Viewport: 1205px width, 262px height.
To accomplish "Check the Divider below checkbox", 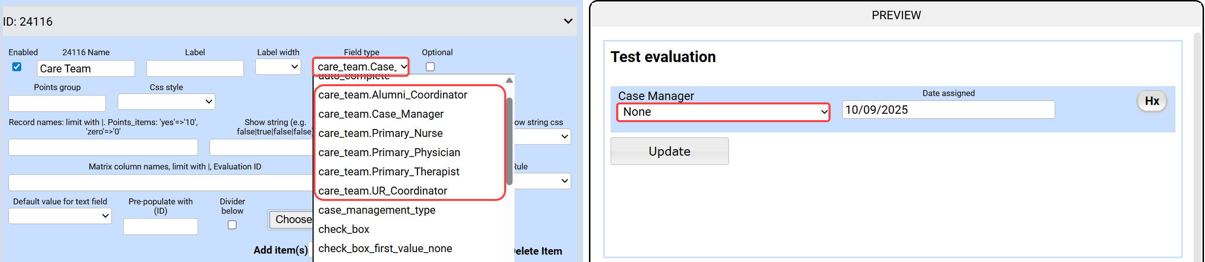I will 232,225.
